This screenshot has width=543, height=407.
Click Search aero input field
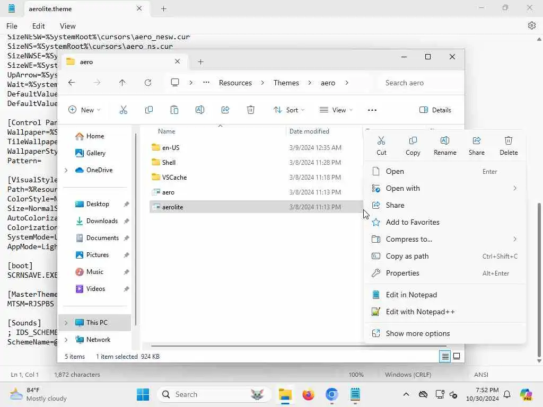[419, 83]
